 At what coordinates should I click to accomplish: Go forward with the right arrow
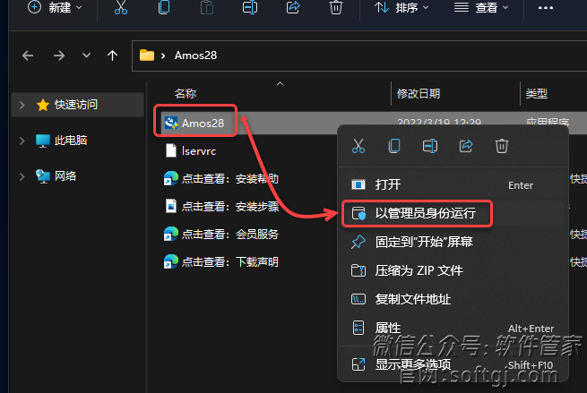point(59,56)
